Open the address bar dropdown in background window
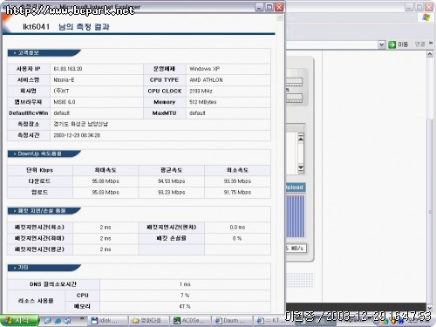This screenshot has height=327, width=436. click(381, 44)
